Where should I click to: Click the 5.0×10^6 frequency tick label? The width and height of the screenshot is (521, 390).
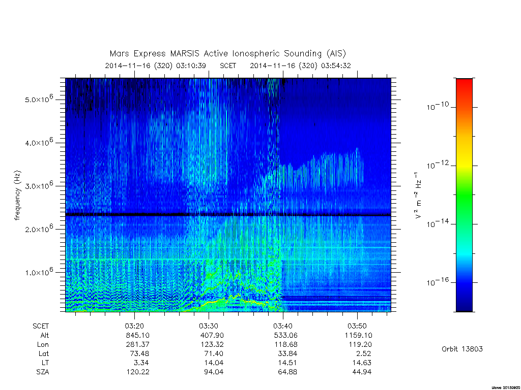point(39,99)
